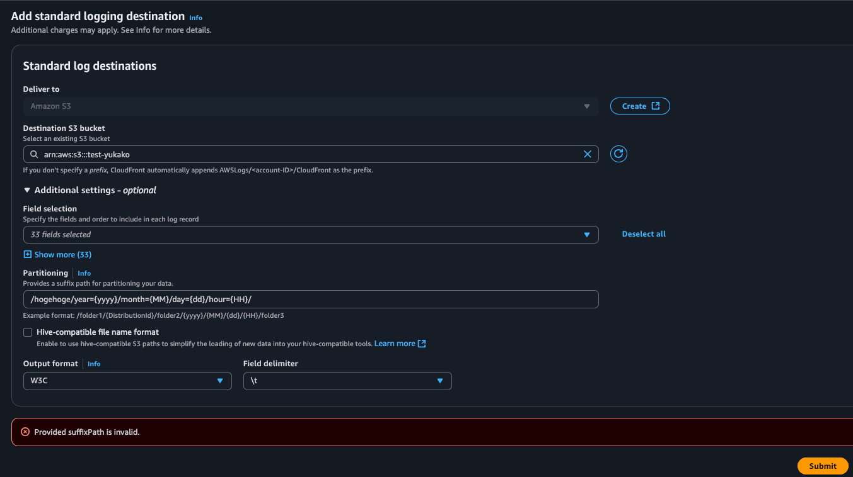Open the Field delimiter \t dropdown
Viewport: 853px width, 477px height.
pos(347,381)
